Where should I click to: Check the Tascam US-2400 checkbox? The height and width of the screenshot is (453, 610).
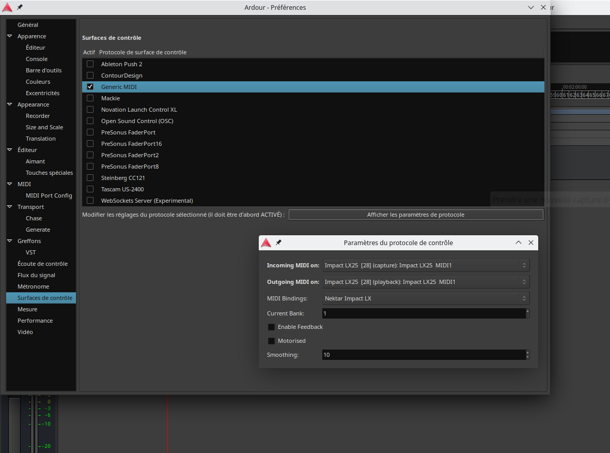[x=90, y=189]
